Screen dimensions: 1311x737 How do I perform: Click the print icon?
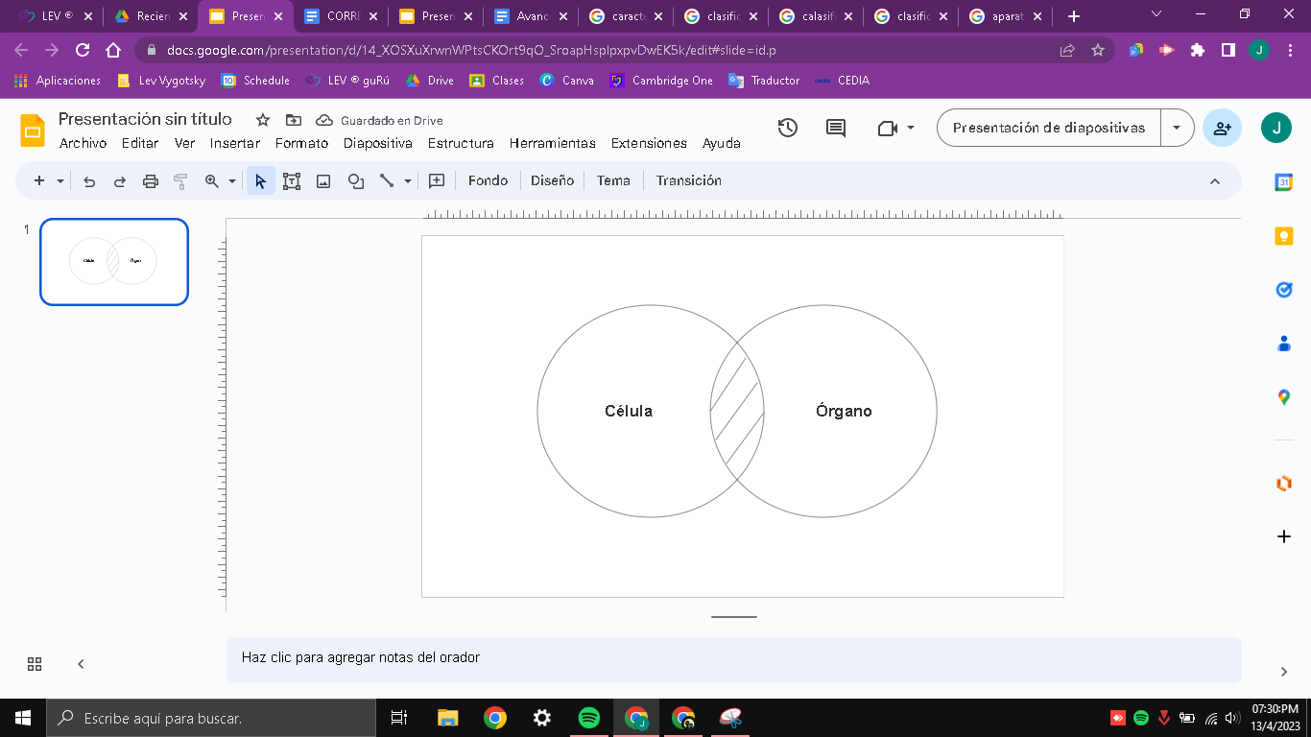click(x=151, y=180)
